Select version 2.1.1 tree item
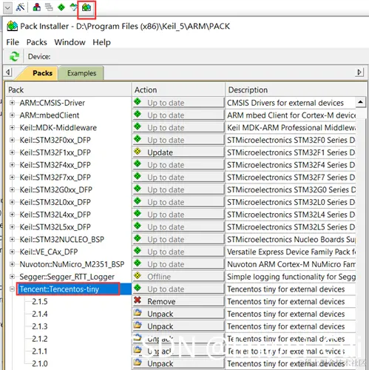 (40, 351)
